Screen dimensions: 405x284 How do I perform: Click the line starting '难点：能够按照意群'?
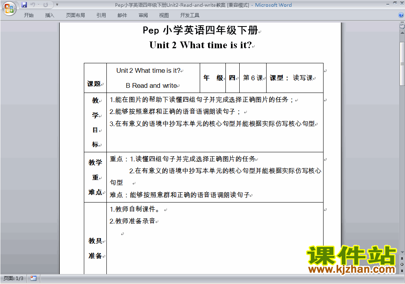[x=180, y=195]
